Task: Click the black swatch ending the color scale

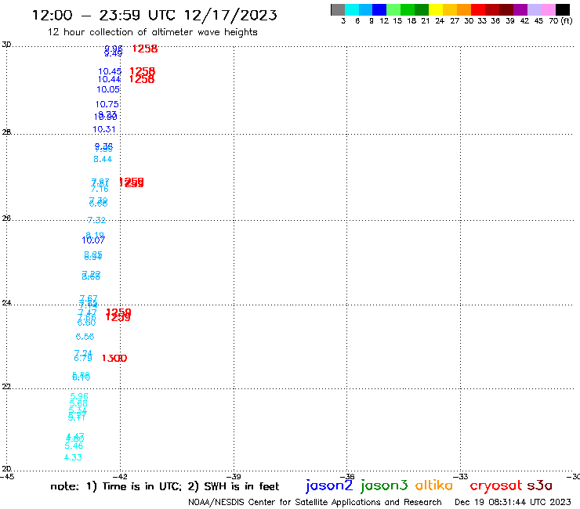Action: 562,9
